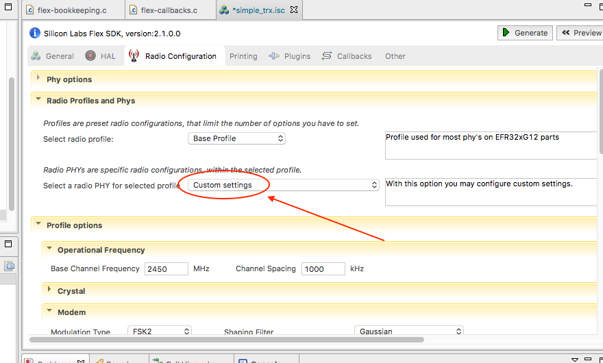The image size is (603, 363).
Task: Click the Generate button's green arrow icon
Action: (x=506, y=32)
